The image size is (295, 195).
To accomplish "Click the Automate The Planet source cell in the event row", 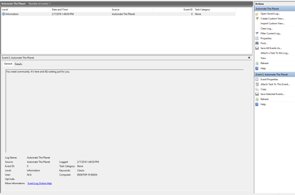I will point(123,14).
